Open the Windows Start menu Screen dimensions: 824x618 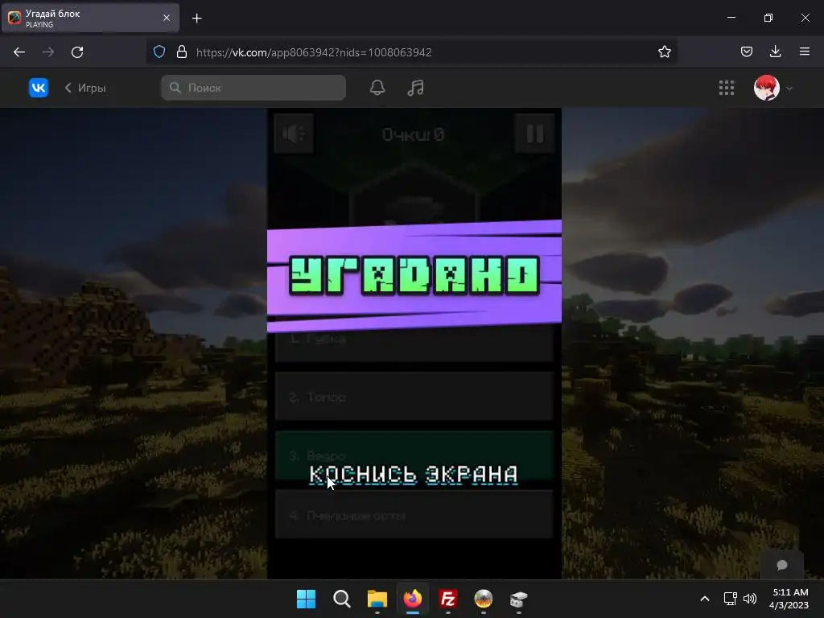(306, 599)
